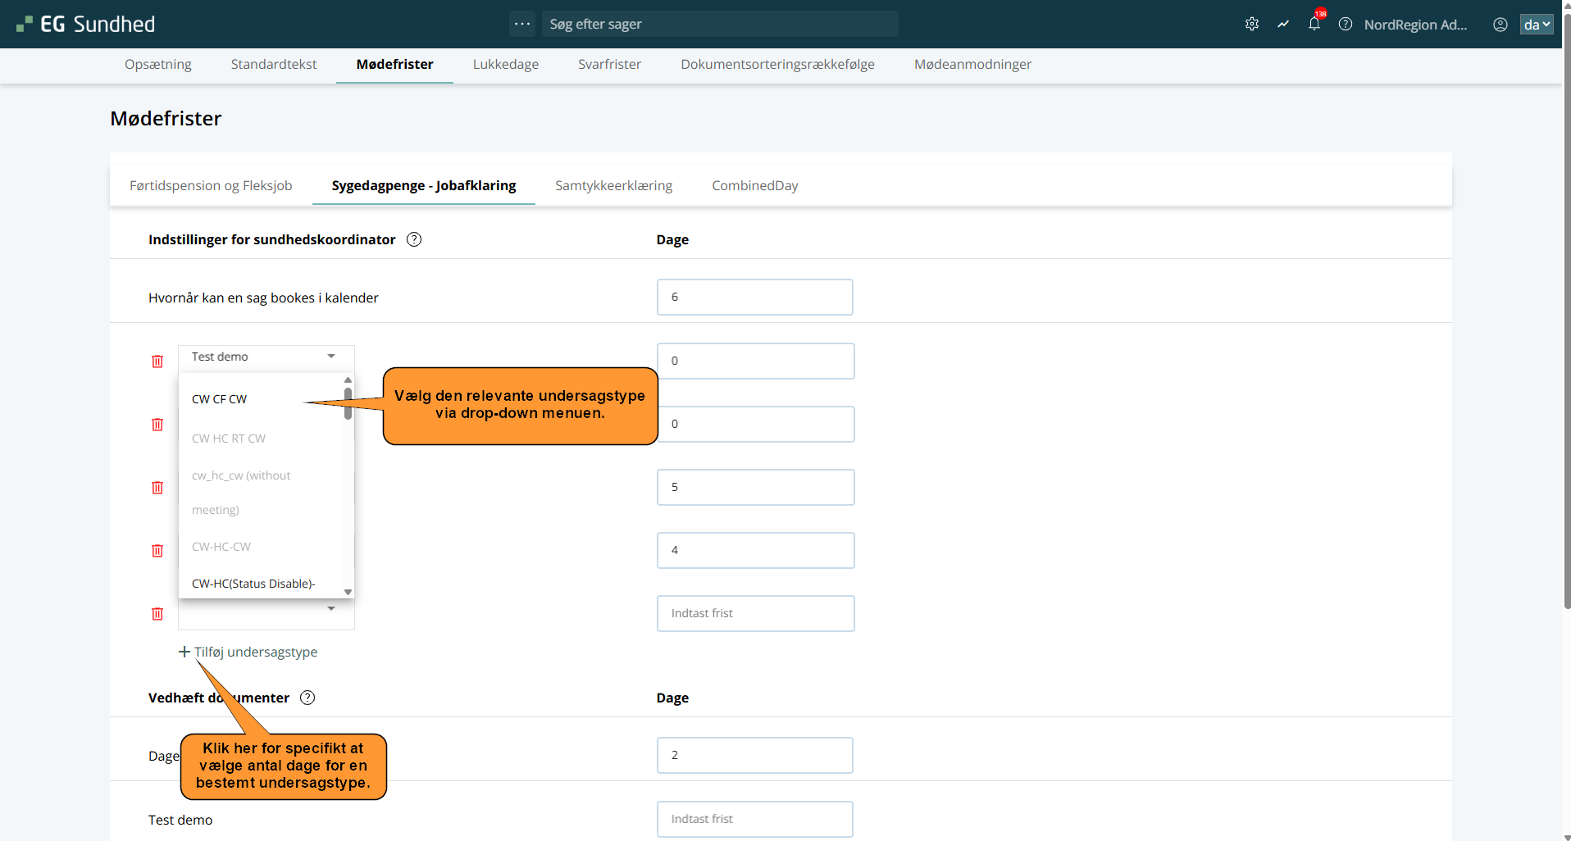Viewport: 1571px width, 841px height.
Task: Click the dropdown list scroll-up arrow
Action: tap(348, 380)
